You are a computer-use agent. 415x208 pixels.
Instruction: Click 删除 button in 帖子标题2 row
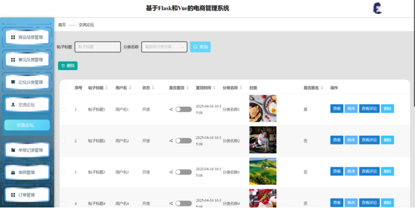point(388,140)
